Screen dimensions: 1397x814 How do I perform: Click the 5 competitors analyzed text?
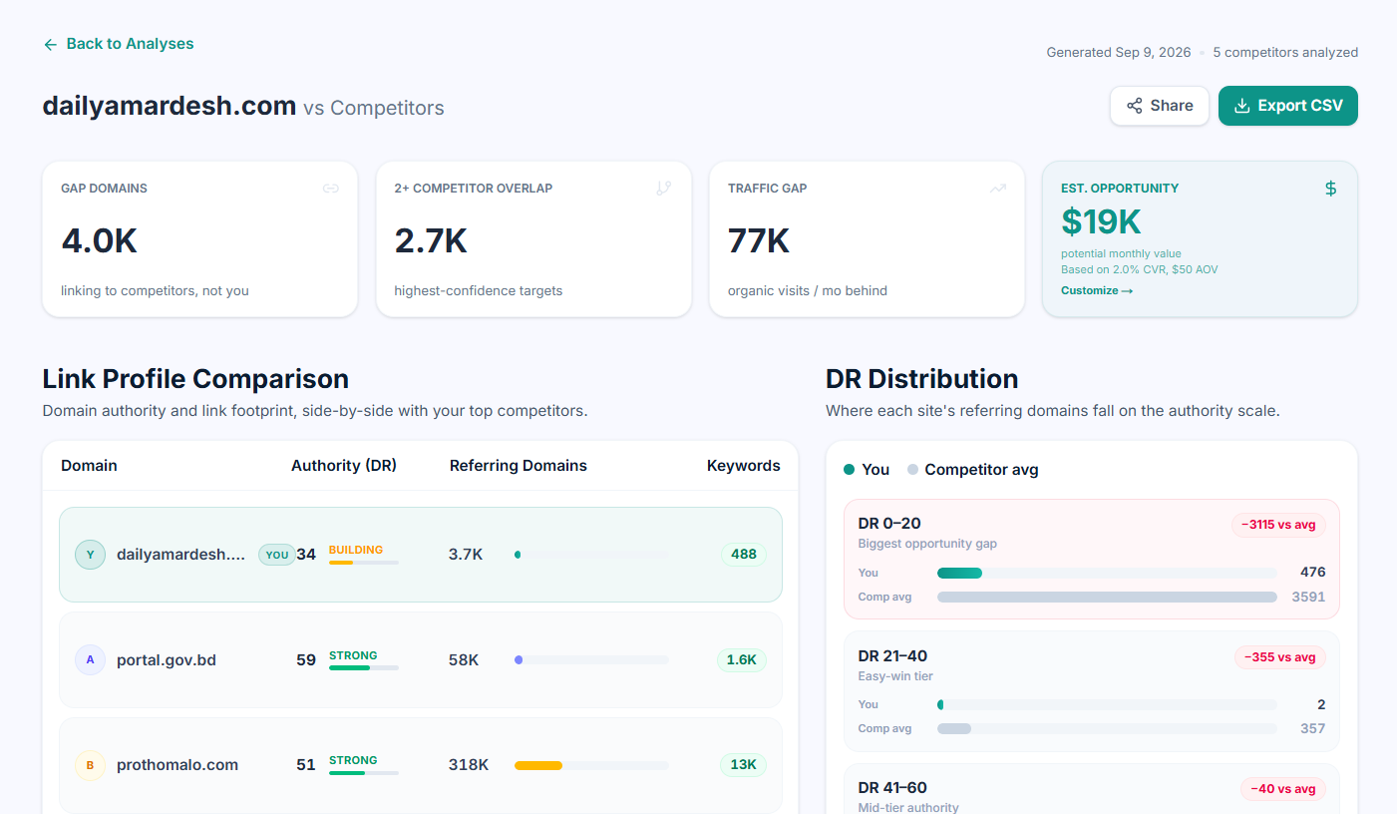(1285, 53)
